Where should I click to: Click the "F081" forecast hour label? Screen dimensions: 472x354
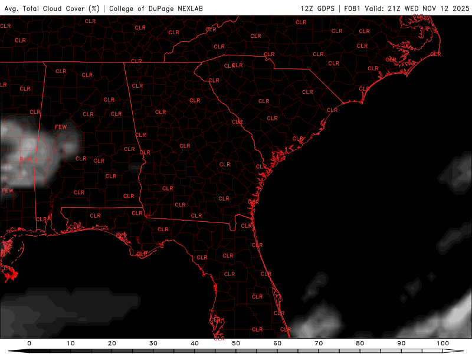tap(352, 8)
